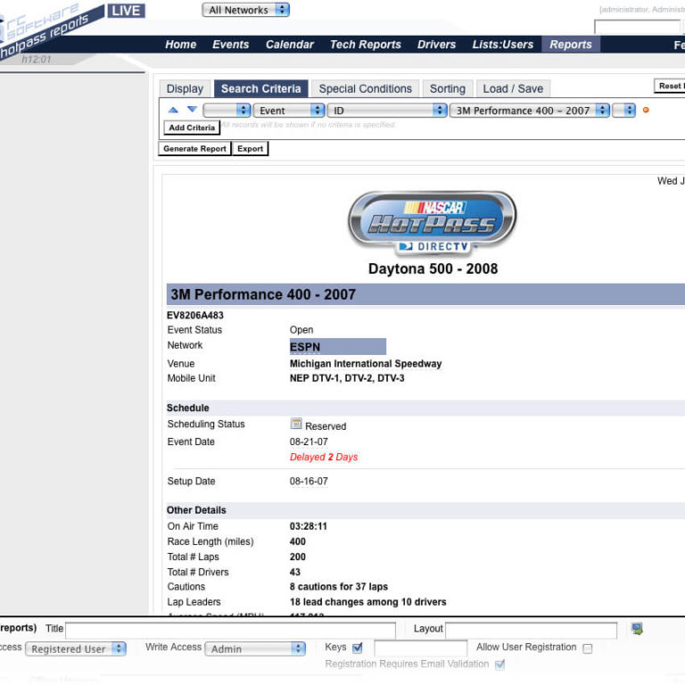Click the 3M Performance 400 - 2007 heading
The image size is (685, 685).
click(x=263, y=294)
